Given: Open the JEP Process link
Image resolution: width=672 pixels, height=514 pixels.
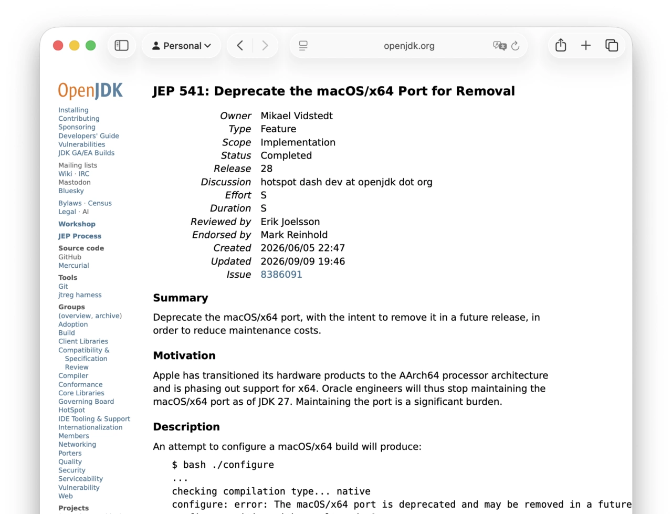Looking at the screenshot, I should (x=80, y=236).
